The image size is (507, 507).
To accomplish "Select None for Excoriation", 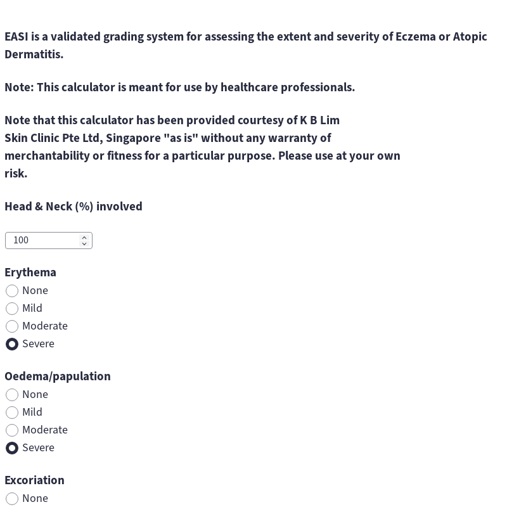I will coord(12,499).
